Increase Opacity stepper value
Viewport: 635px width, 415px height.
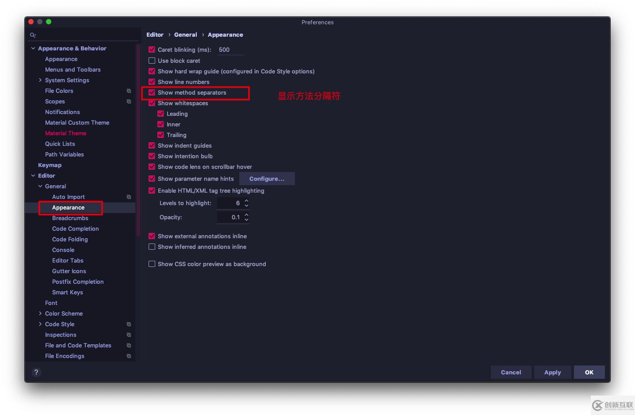[246, 215]
